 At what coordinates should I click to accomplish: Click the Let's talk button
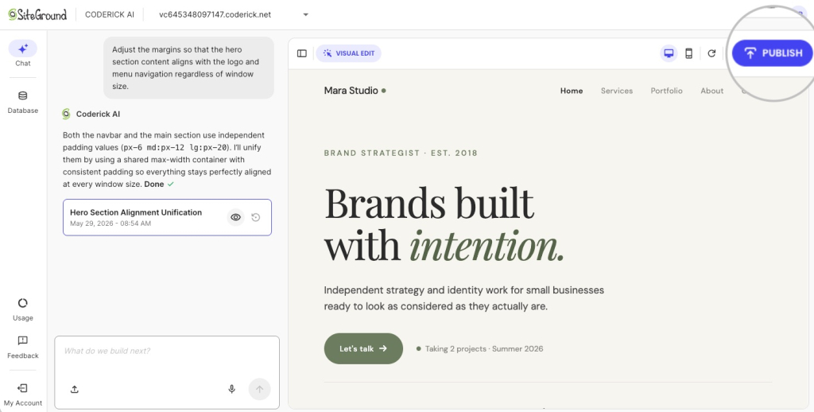[x=363, y=348]
